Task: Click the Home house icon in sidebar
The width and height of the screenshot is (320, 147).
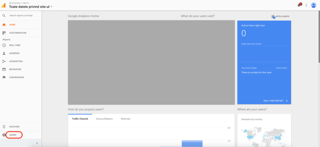Action: coord(4,25)
